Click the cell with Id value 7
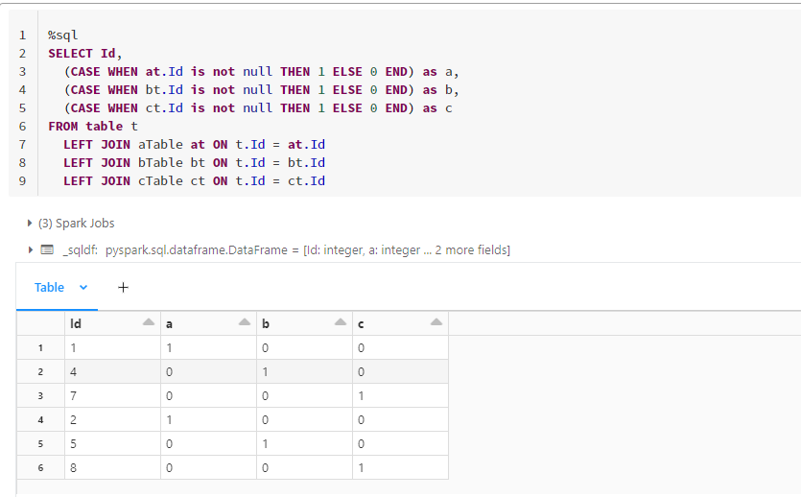The width and height of the screenshot is (801, 497). [x=112, y=395]
